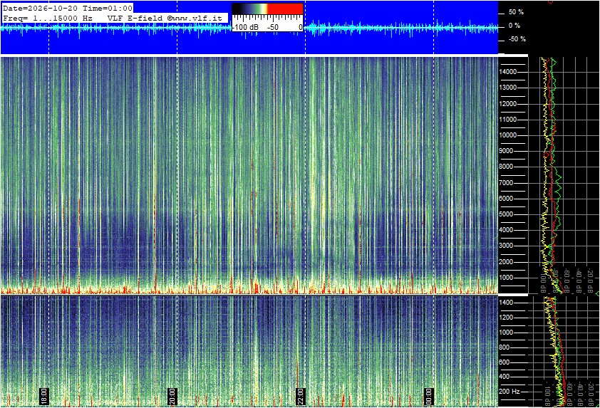Image resolution: width=600 pixels, height=408 pixels.
Task: Click the 200 Hz axis label
Action: click(510, 392)
